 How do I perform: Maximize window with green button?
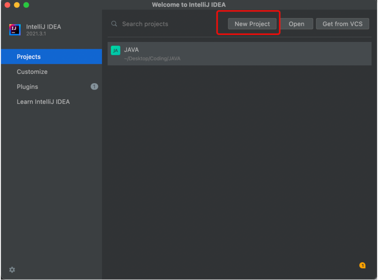click(26, 5)
